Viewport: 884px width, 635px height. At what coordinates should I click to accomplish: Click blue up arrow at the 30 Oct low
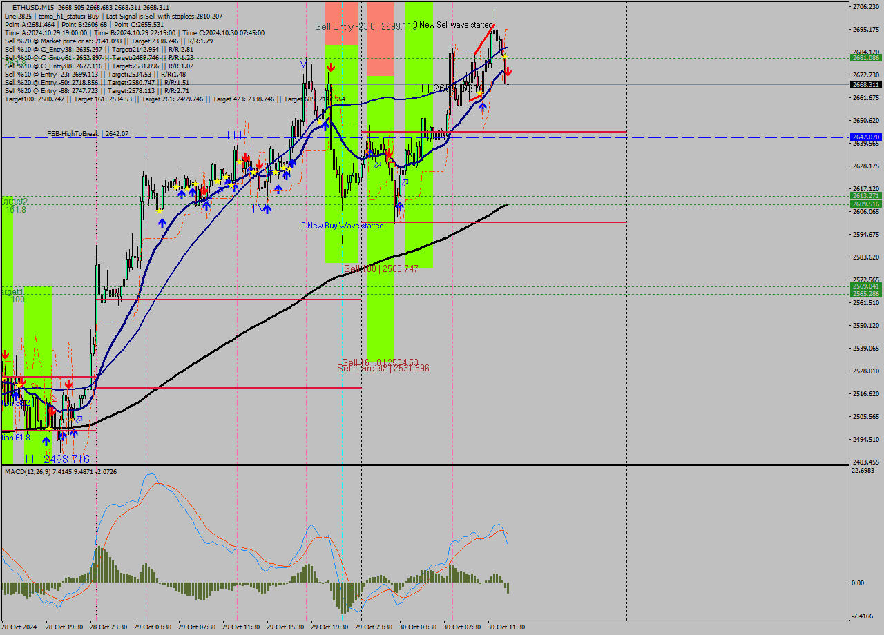[399, 206]
